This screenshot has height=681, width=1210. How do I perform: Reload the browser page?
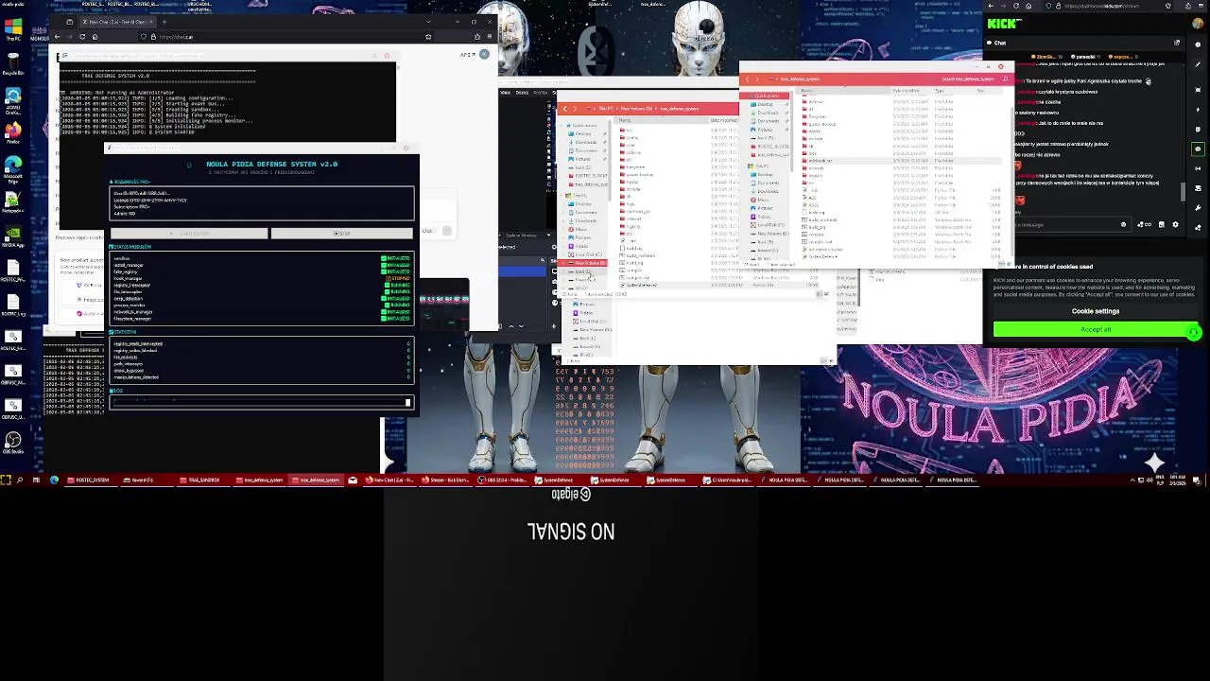[82, 36]
